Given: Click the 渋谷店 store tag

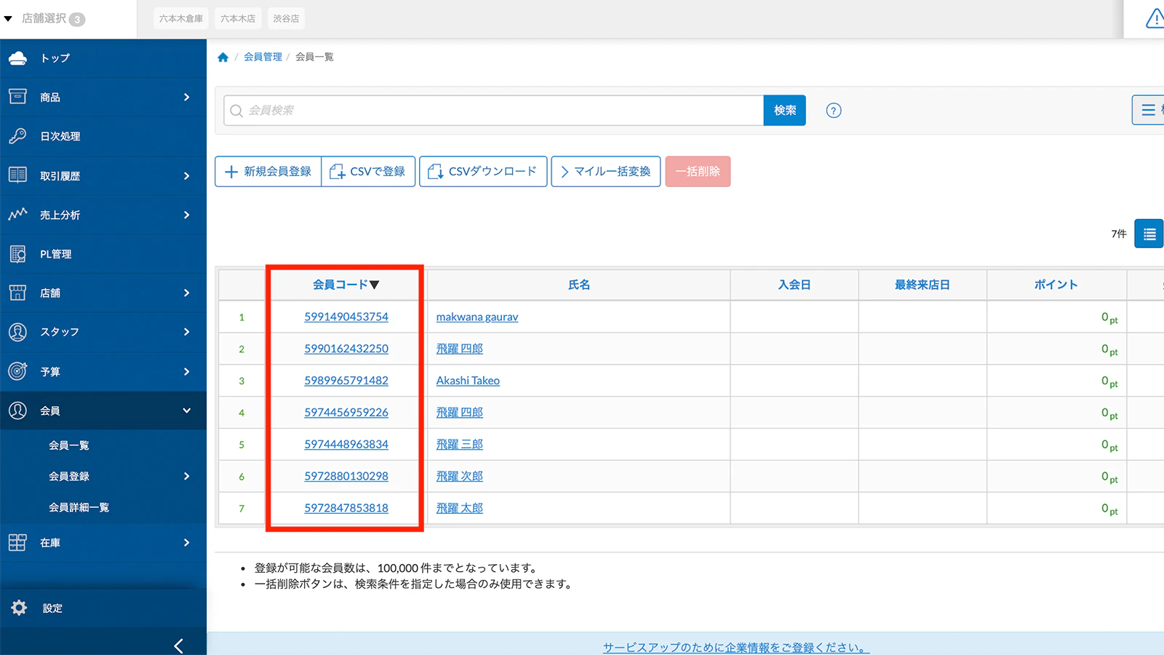Looking at the screenshot, I should coord(286,19).
